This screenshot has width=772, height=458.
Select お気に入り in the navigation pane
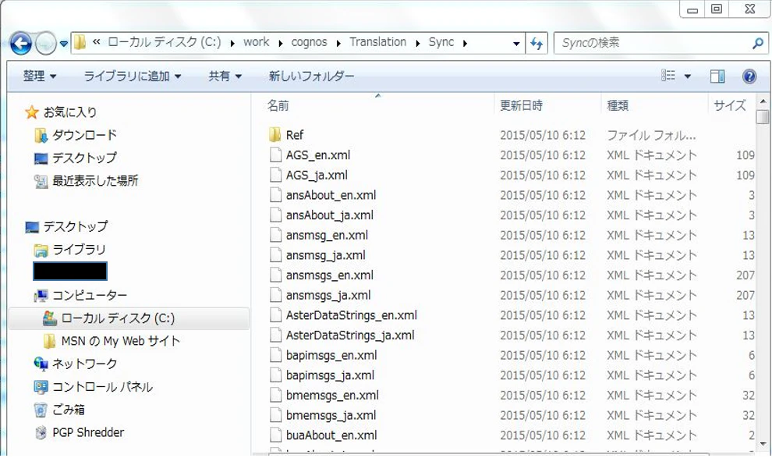point(61,112)
